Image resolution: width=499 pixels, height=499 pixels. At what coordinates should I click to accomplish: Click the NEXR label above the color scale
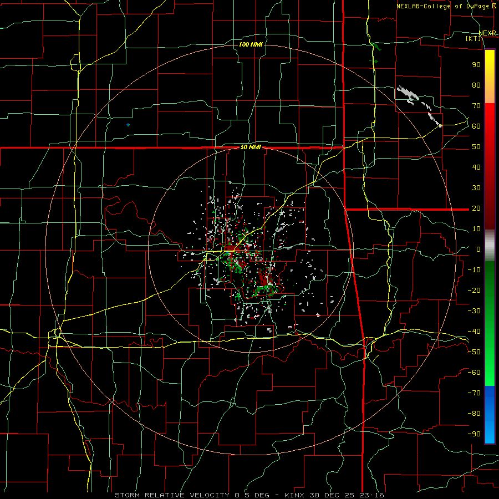pos(487,33)
